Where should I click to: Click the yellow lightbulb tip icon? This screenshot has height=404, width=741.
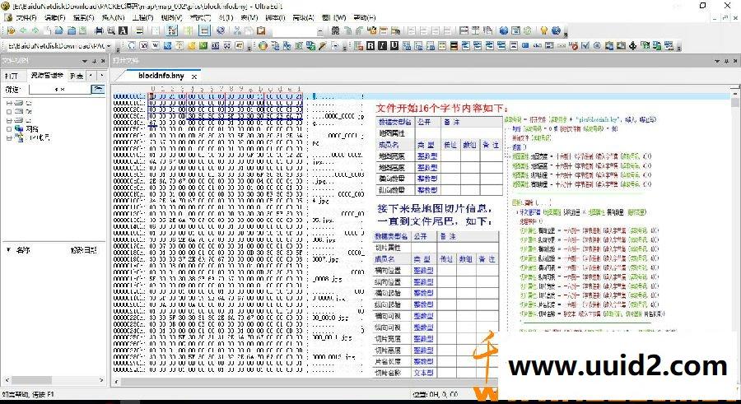(544, 30)
